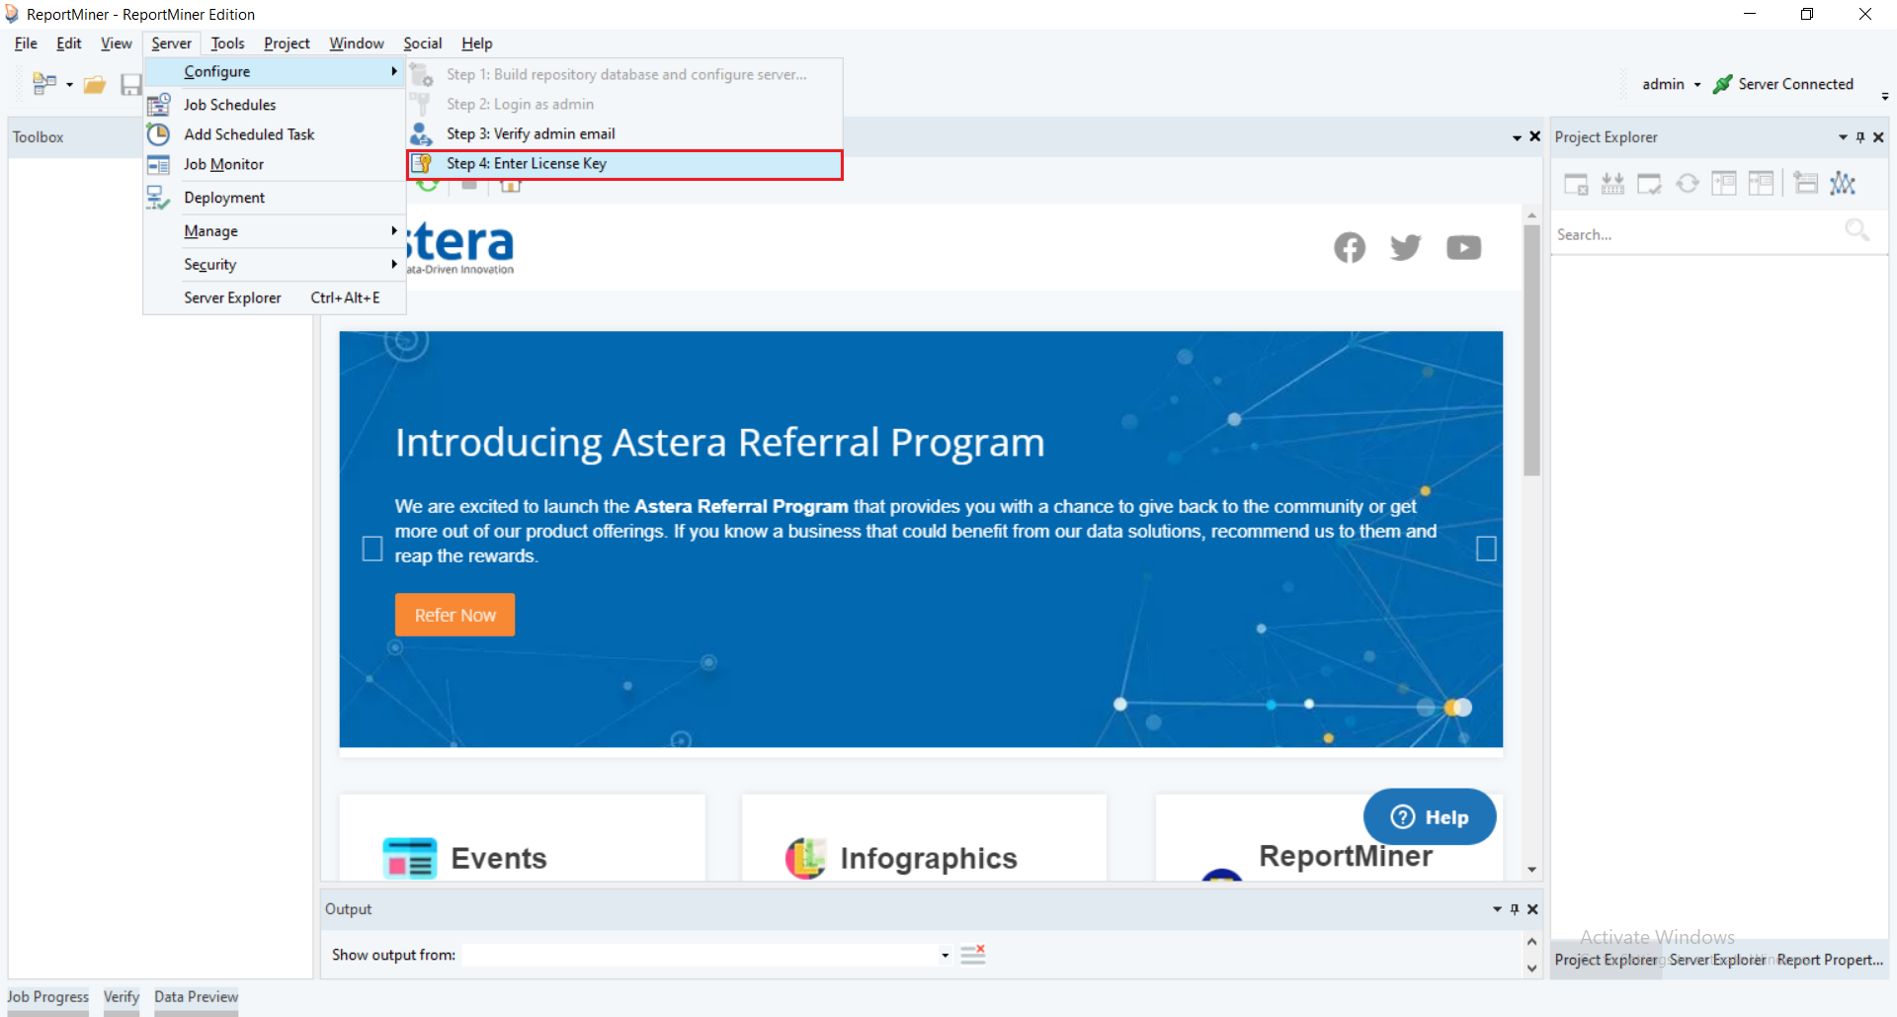Click the Facebook icon on the start page

pyautogui.click(x=1350, y=247)
